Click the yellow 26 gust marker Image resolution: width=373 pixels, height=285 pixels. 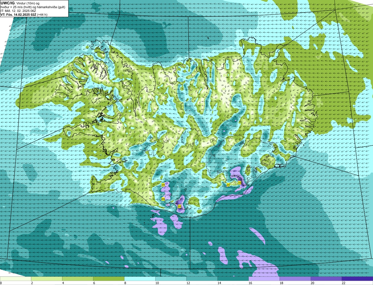pyautogui.click(x=228, y=185)
